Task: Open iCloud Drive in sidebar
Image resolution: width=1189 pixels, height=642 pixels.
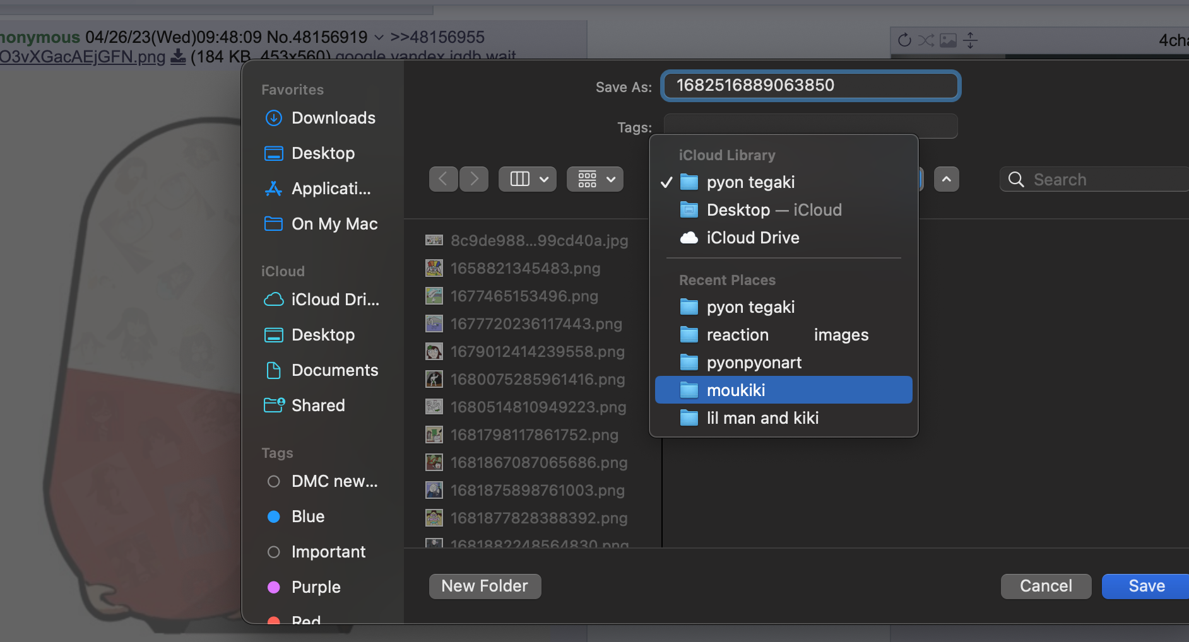Action: [x=322, y=300]
